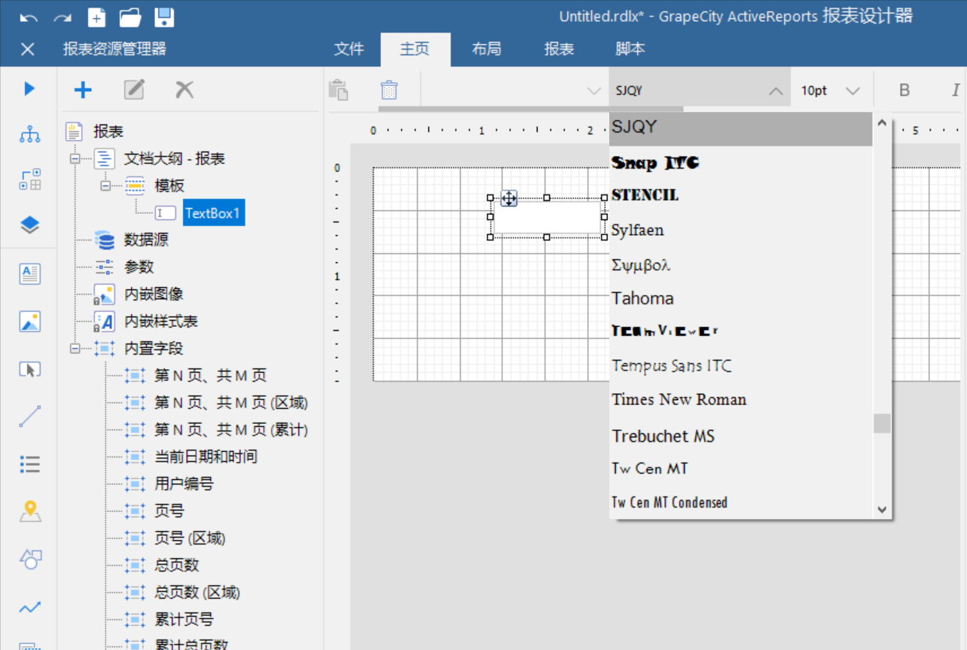Screen dimensions: 967x650
Task: Open the 10pt font size dropdown
Action: point(853,89)
